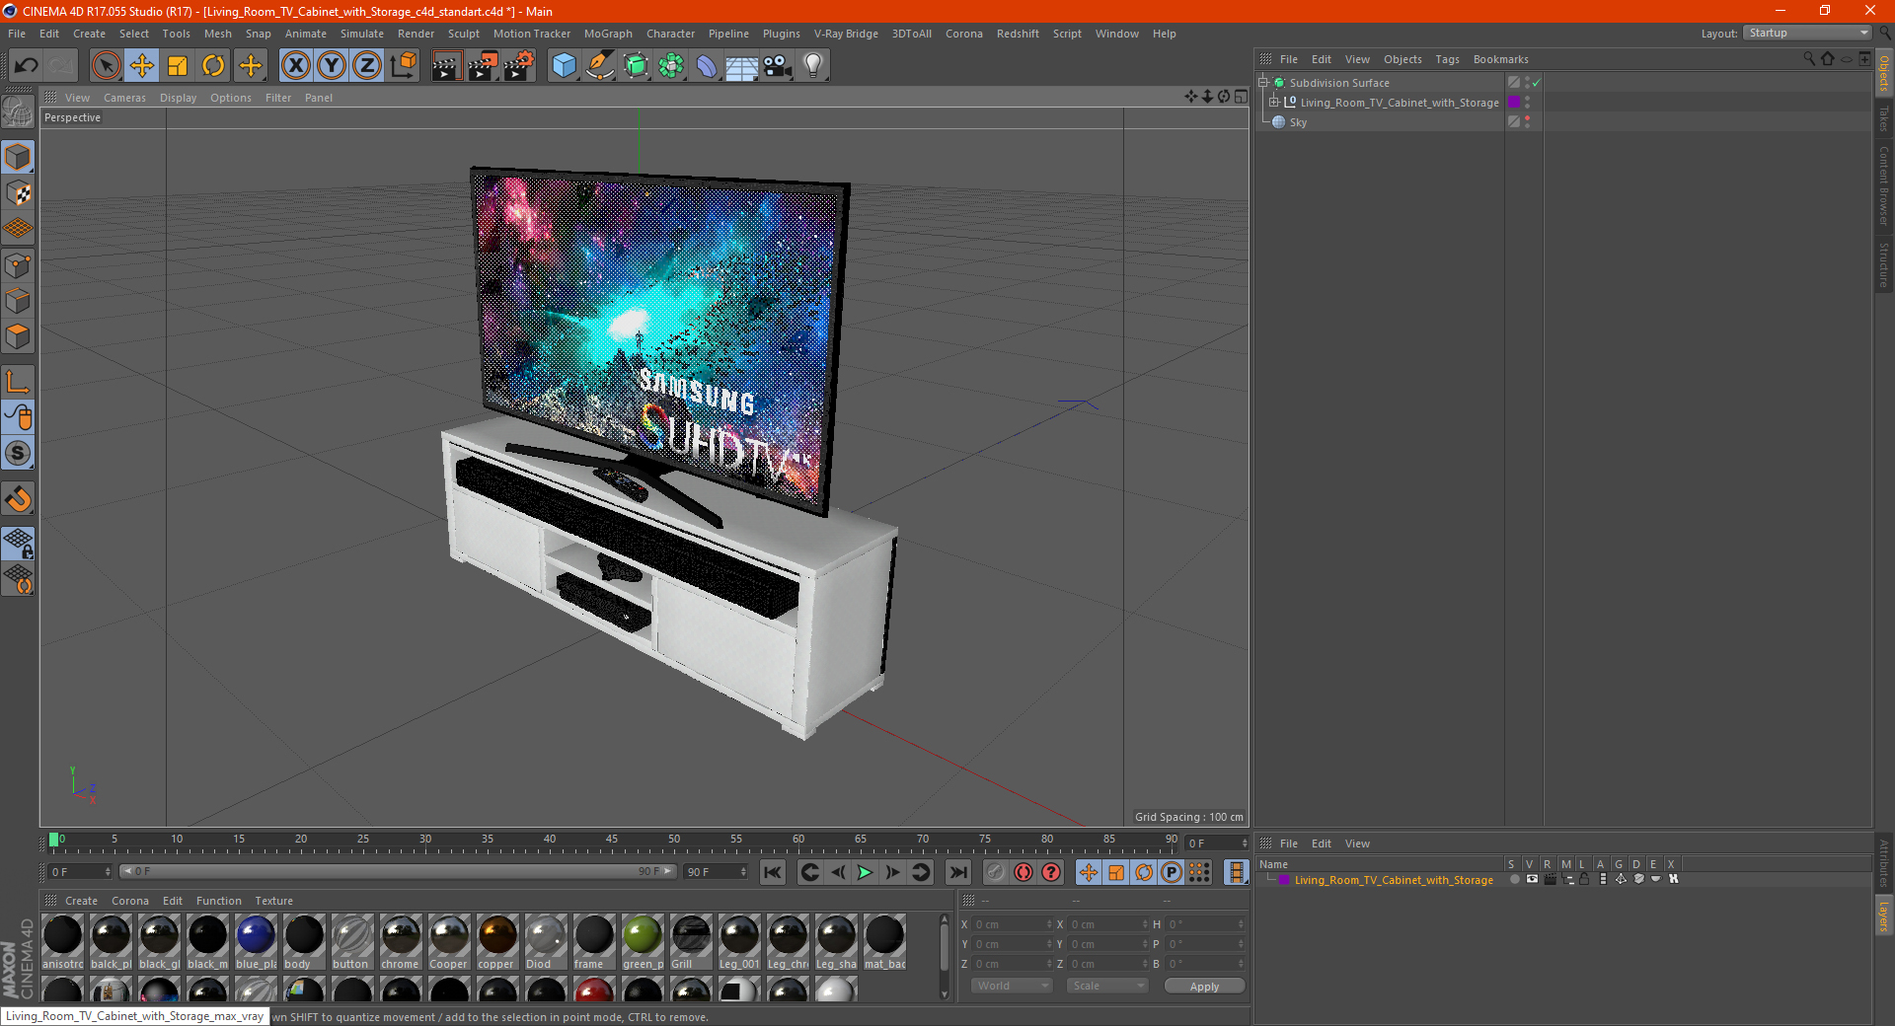The height and width of the screenshot is (1026, 1895).
Task: Switch to Edges mode
Action: (18, 301)
